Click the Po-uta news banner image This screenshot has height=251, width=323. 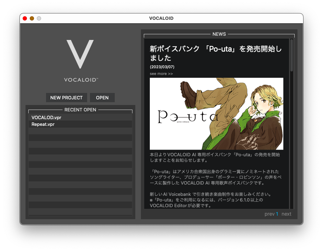point(216,114)
